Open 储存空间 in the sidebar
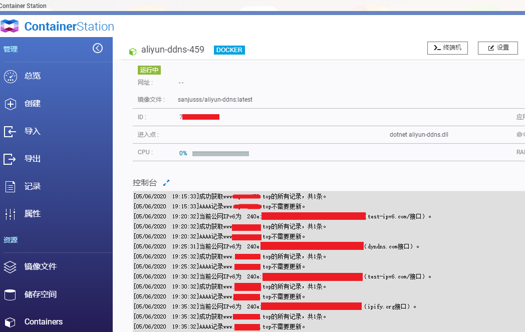Screen dimensions: 525x332 41,294
